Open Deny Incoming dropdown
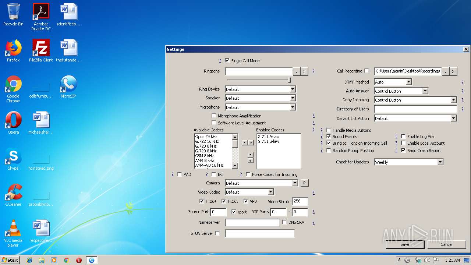The image size is (471, 265). (453, 100)
